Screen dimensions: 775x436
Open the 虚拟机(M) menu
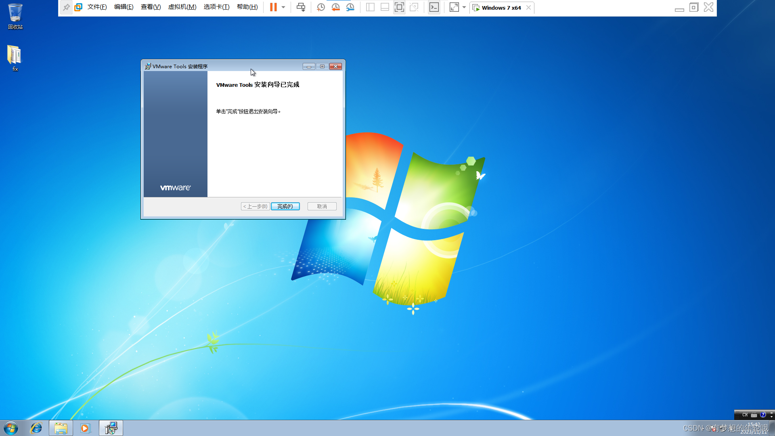(x=182, y=7)
